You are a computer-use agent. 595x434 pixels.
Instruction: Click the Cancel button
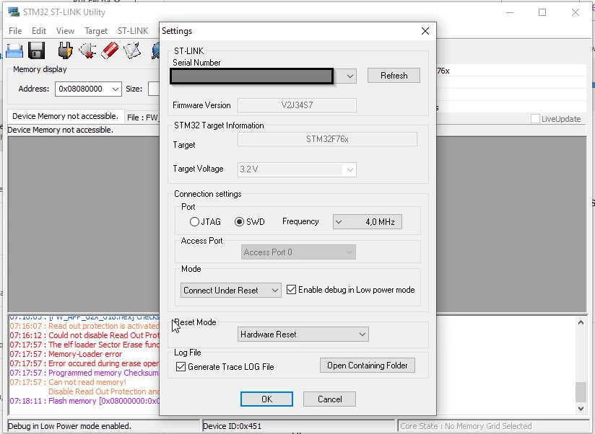click(329, 399)
